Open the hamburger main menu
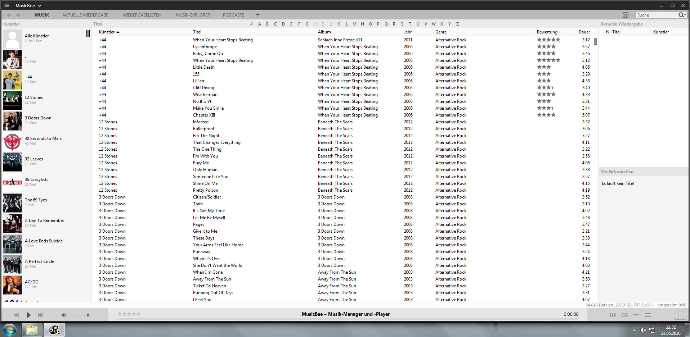 click(x=6, y=5)
